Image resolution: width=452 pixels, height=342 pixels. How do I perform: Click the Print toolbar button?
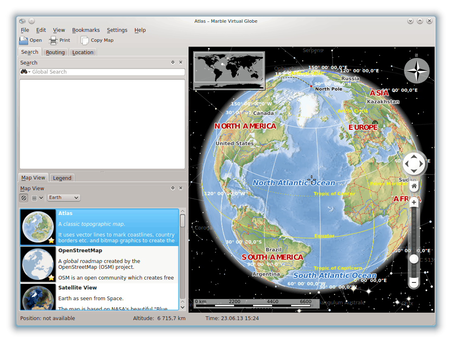tap(60, 41)
